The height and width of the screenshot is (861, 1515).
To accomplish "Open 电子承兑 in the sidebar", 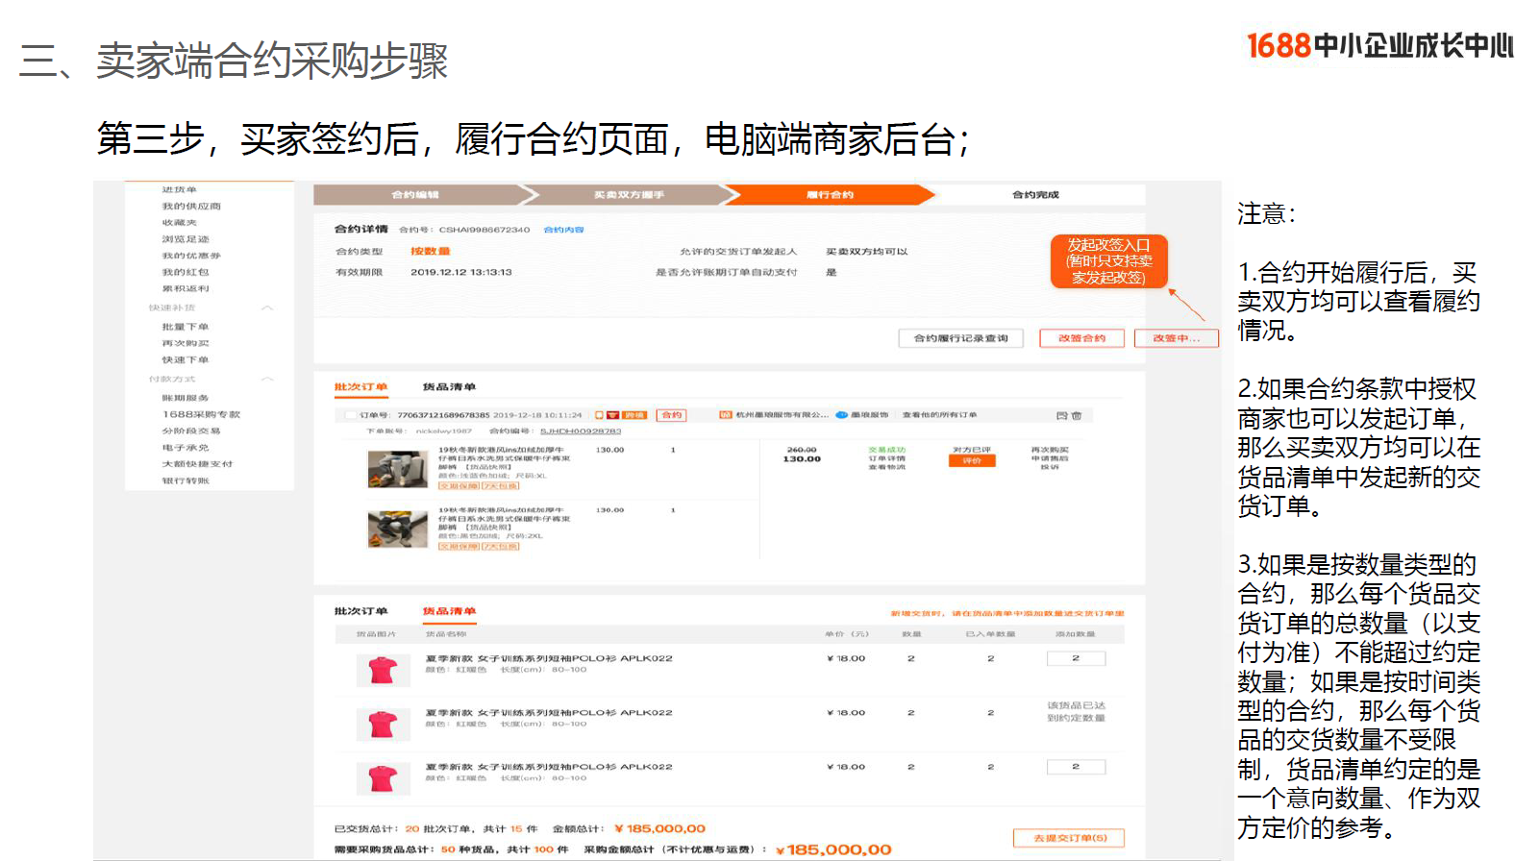I will point(186,448).
